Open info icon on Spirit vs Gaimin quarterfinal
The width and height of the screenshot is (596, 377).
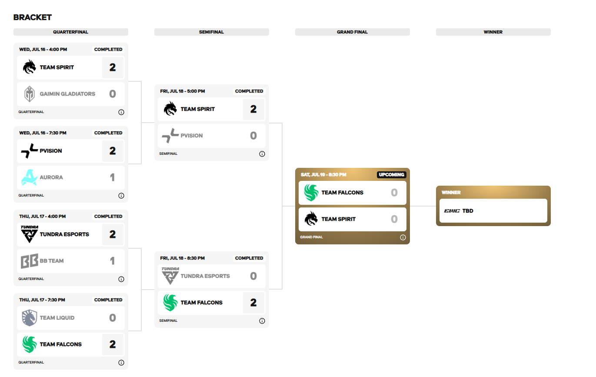(x=121, y=112)
